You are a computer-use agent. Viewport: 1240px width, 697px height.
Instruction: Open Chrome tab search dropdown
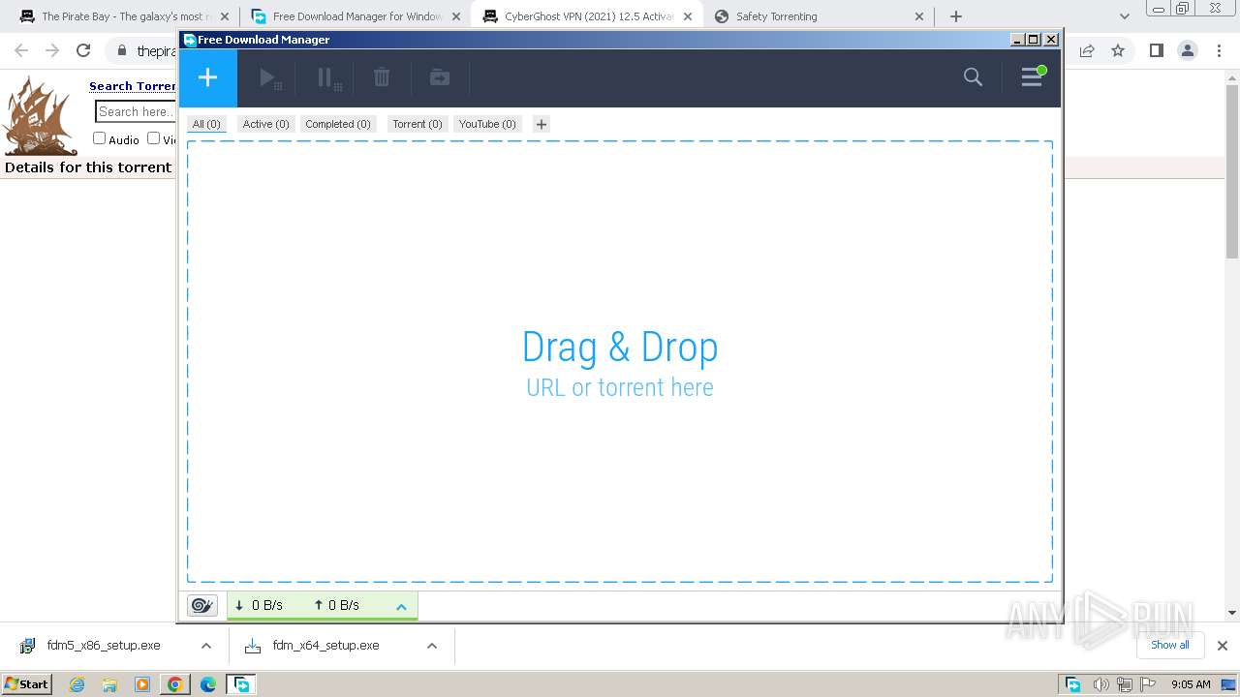(1125, 16)
